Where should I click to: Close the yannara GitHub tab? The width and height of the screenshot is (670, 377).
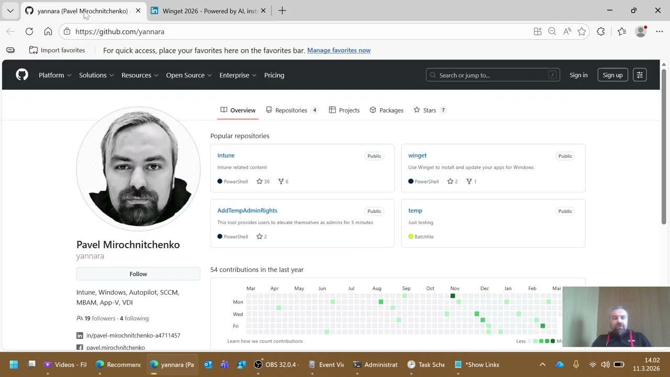tap(138, 10)
